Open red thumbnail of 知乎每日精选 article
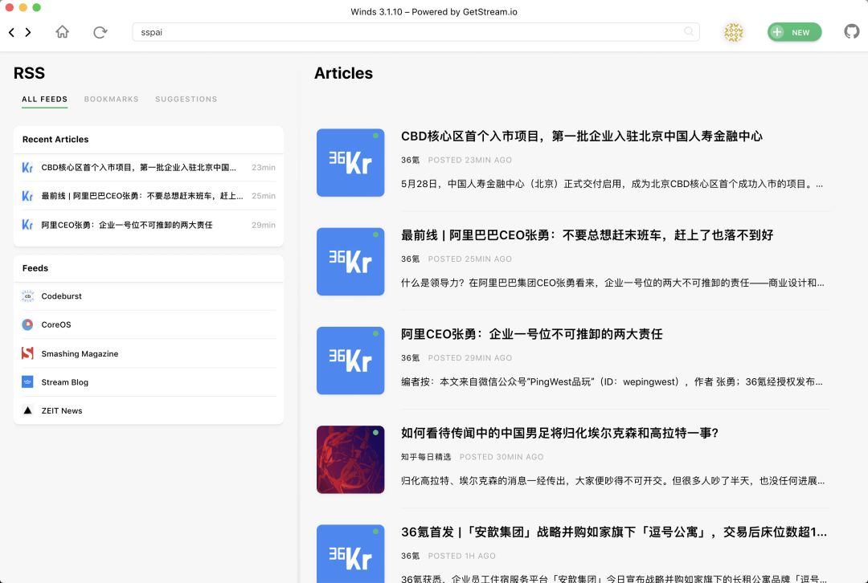868x583 pixels. click(350, 459)
